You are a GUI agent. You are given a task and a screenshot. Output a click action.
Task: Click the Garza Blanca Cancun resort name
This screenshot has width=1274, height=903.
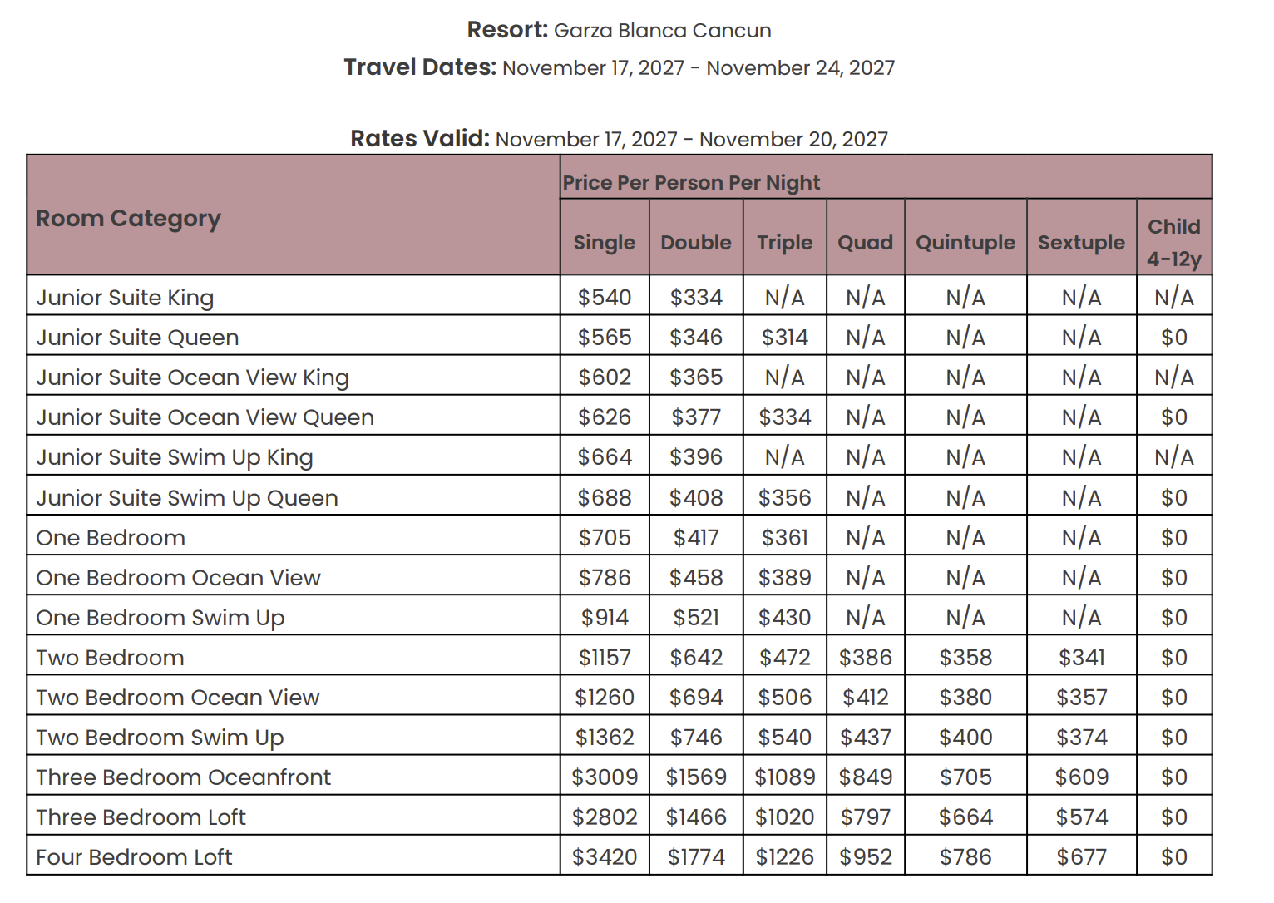[663, 31]
